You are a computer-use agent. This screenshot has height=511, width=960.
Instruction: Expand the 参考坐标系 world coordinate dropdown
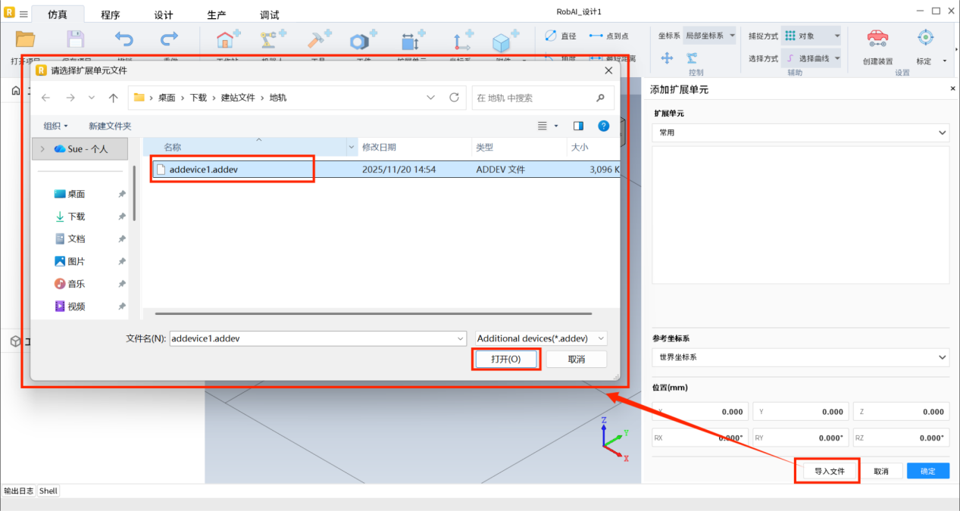click(799, 357)
